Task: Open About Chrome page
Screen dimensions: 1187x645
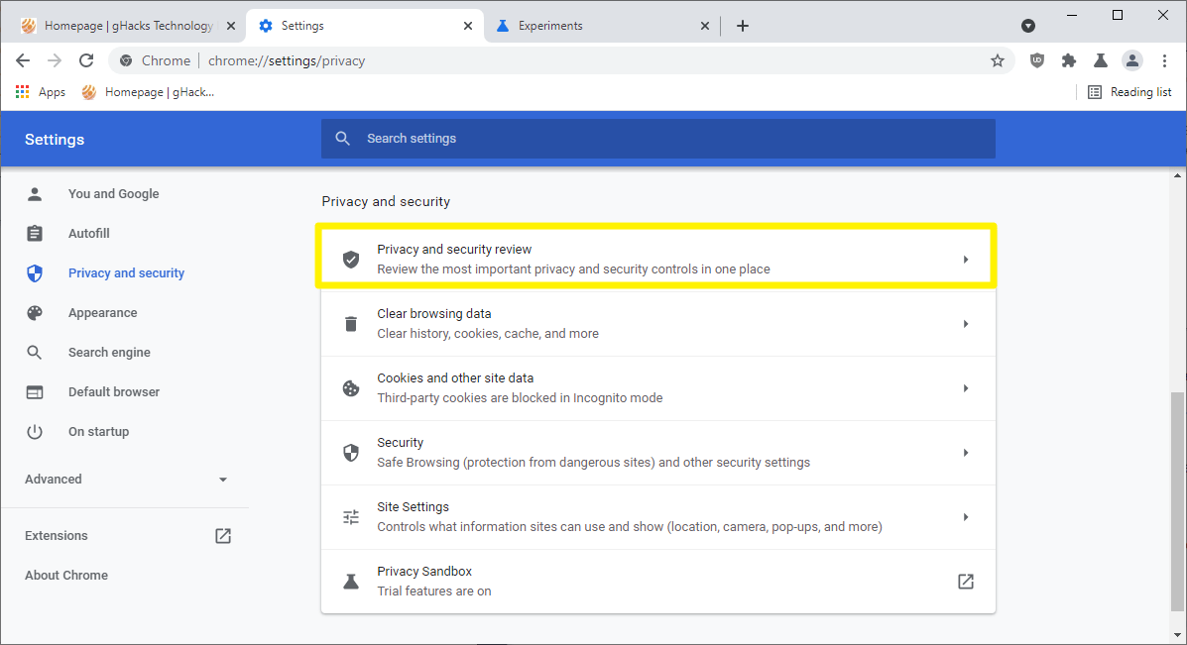Action: coord(65,575)
